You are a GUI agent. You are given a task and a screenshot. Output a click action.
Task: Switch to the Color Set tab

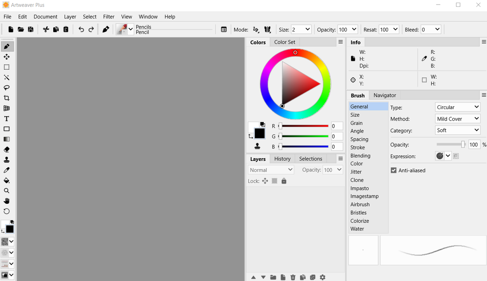285,42
